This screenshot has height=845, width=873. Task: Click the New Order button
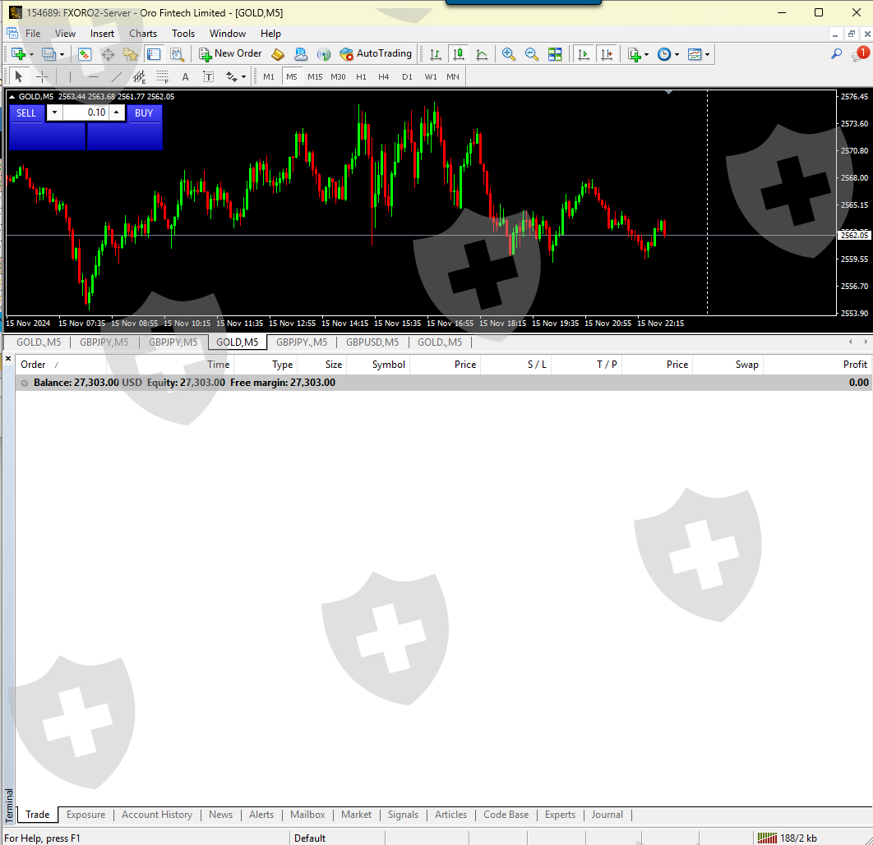[230, 54]
